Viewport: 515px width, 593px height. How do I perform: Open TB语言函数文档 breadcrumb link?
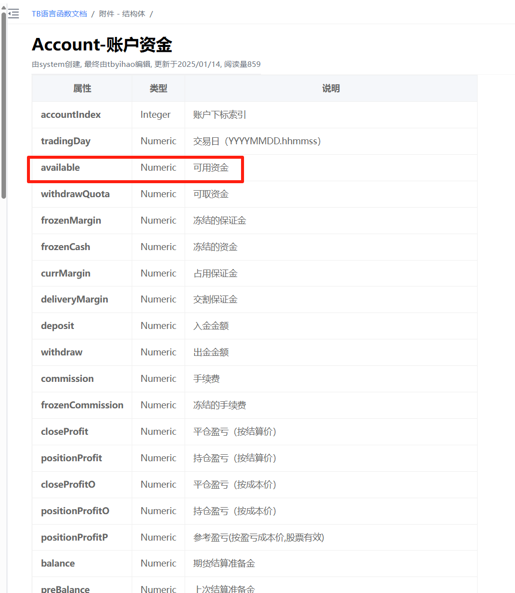[x=59, y=14]
